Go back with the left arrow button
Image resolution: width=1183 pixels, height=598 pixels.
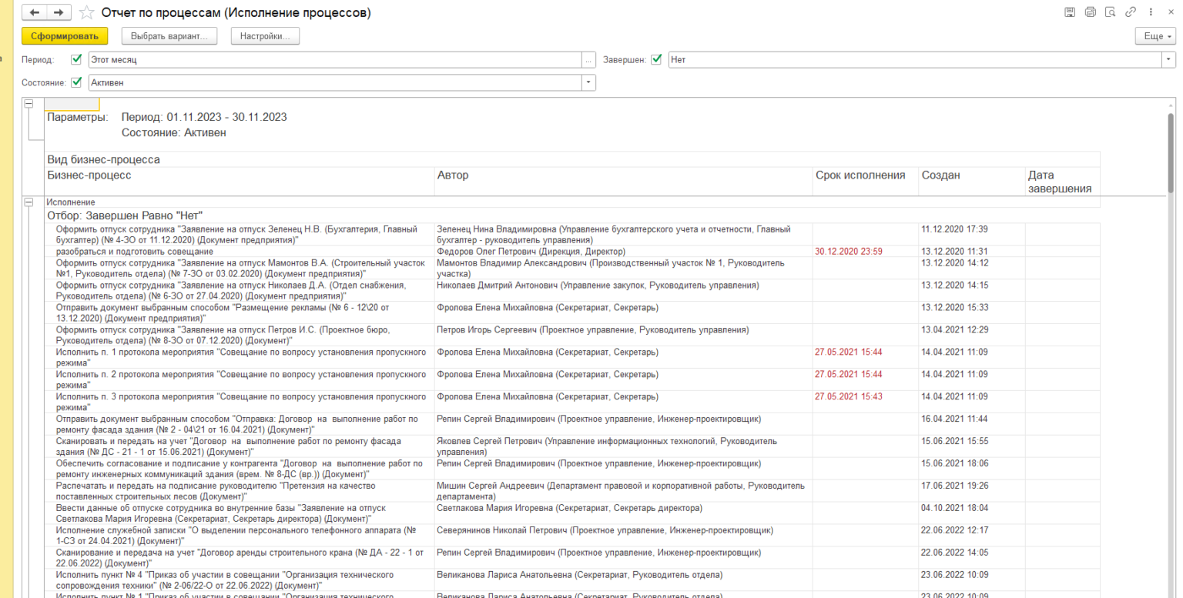pos(35,13)
